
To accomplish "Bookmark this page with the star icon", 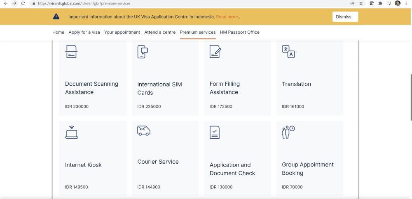I will click(x=361, y=3).
